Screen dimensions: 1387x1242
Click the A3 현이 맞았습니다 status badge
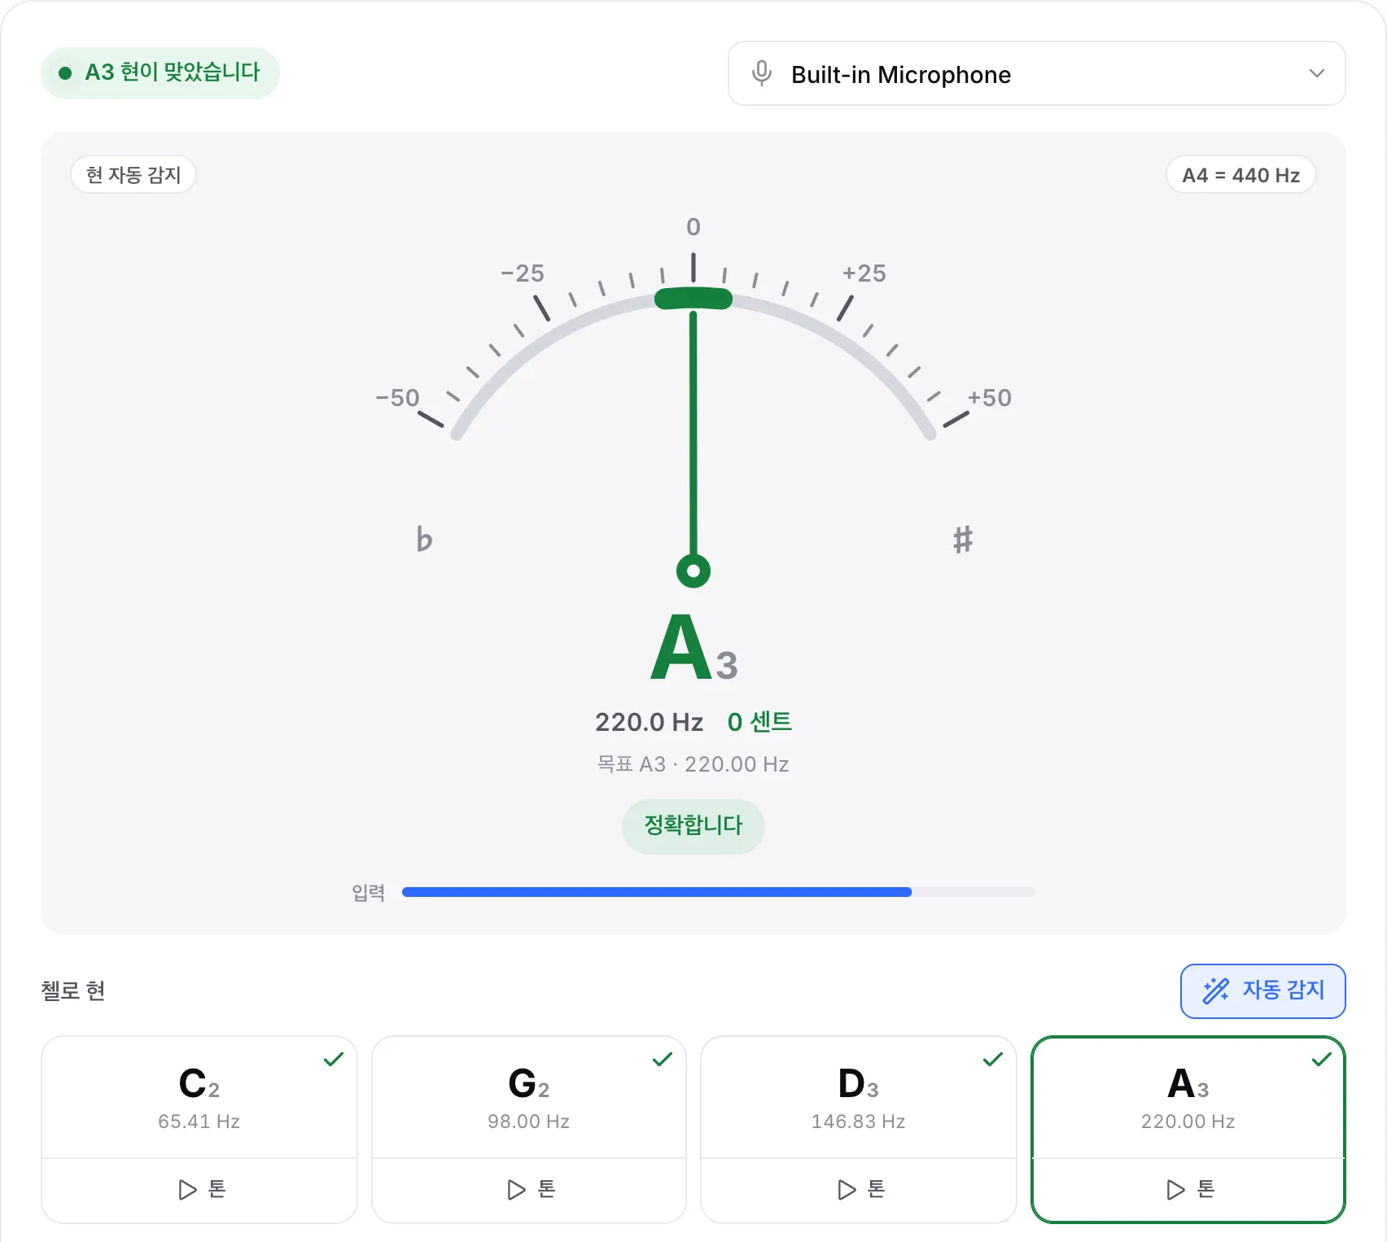point(160,73)
